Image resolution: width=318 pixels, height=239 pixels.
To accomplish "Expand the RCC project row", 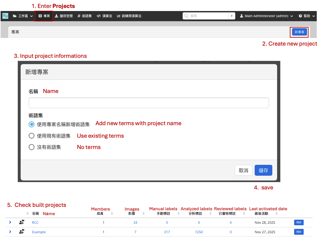I will [x=10, y=222].
